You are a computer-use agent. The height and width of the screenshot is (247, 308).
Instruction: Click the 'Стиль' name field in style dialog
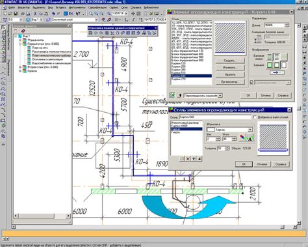pyautogui.click(x=215, y=117)
